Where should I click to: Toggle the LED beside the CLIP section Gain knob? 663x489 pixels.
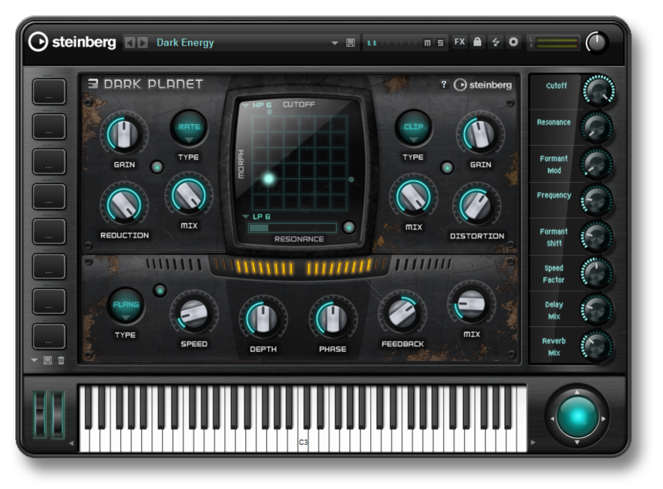click(x=447, y=167)
